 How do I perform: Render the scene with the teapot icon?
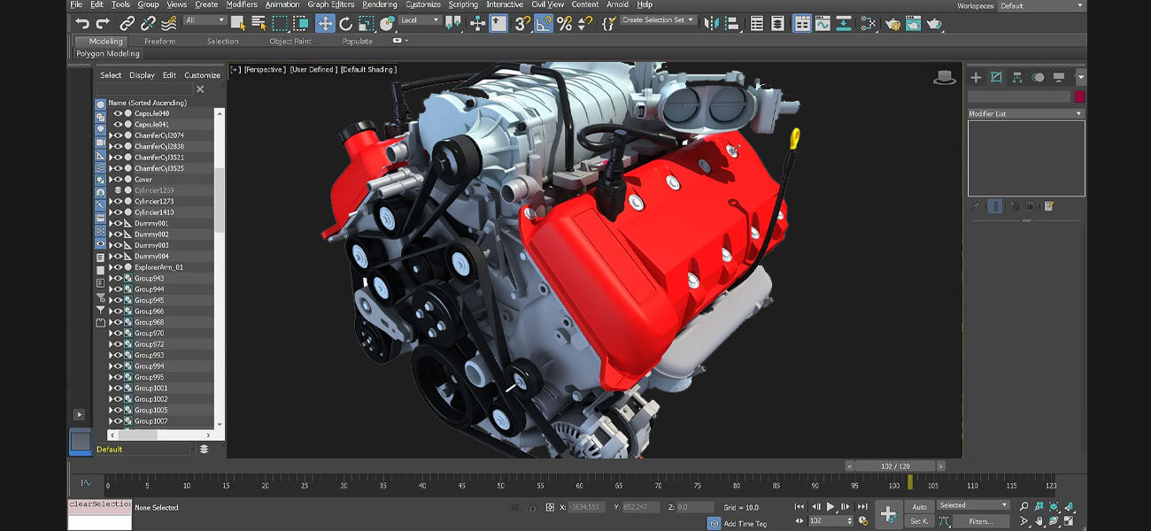pos(933,23)
